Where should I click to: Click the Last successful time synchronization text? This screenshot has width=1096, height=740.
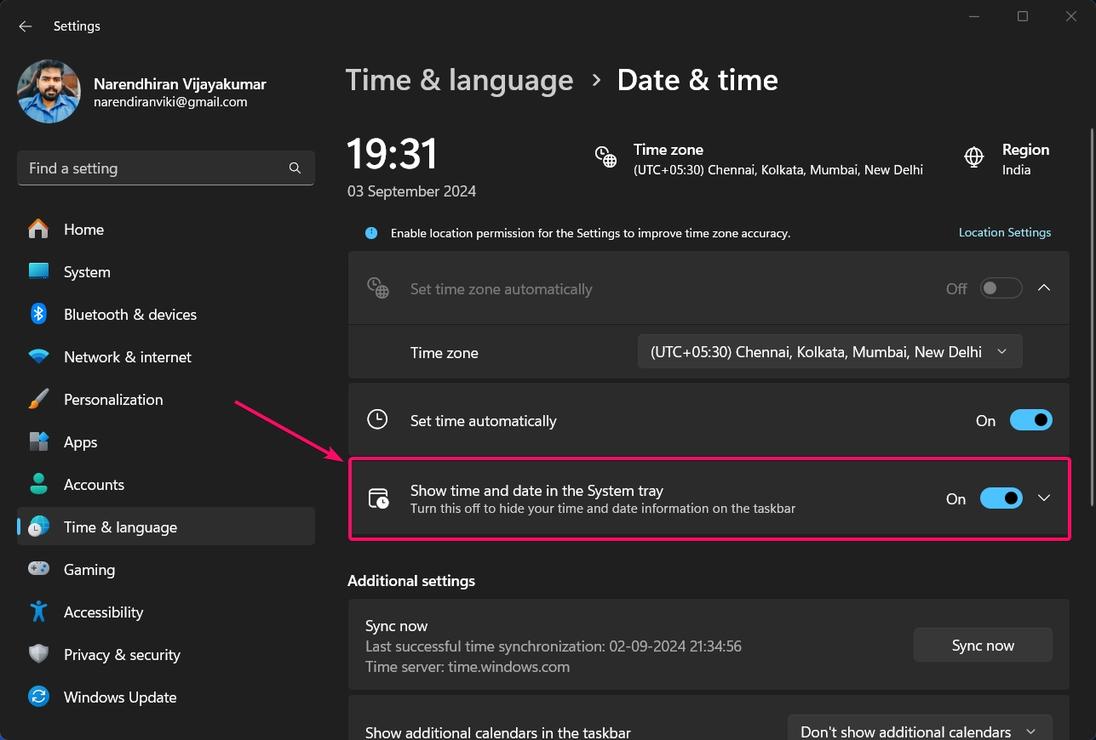554,646
